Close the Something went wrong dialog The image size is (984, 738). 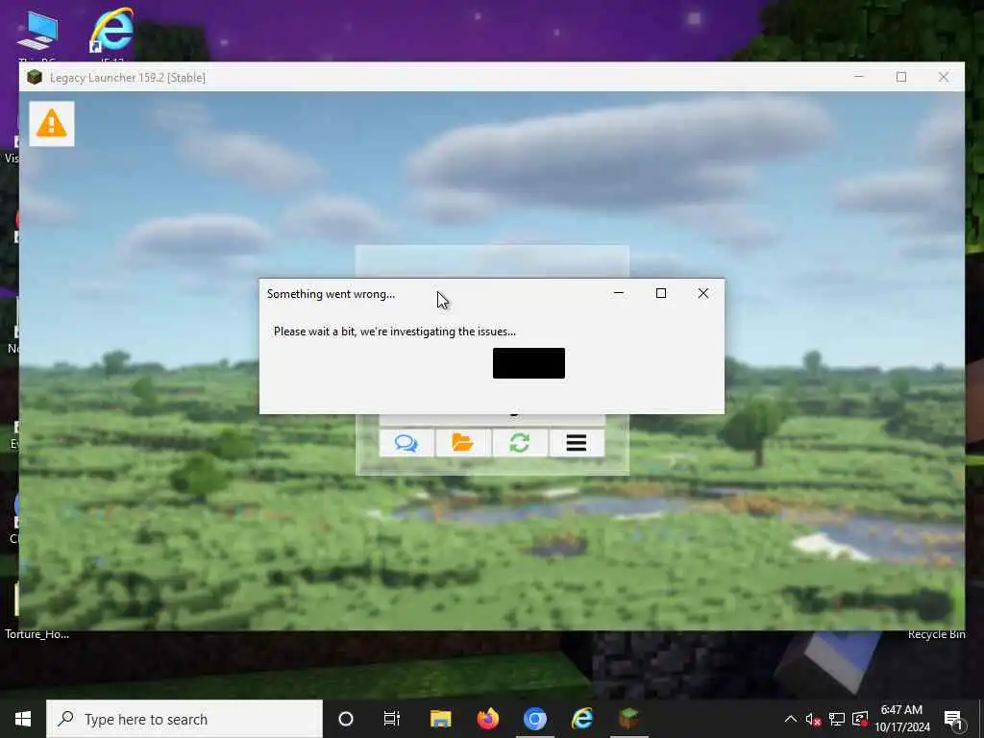coord(702,293)
